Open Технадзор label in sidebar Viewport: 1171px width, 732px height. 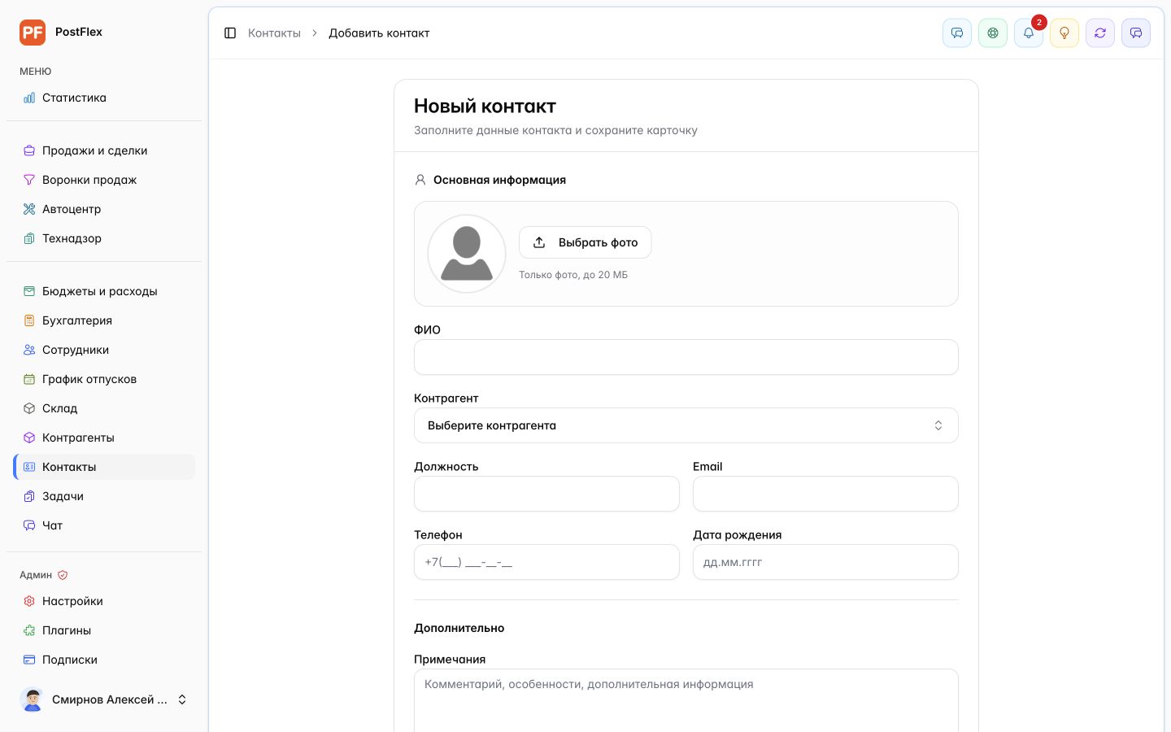72,238
